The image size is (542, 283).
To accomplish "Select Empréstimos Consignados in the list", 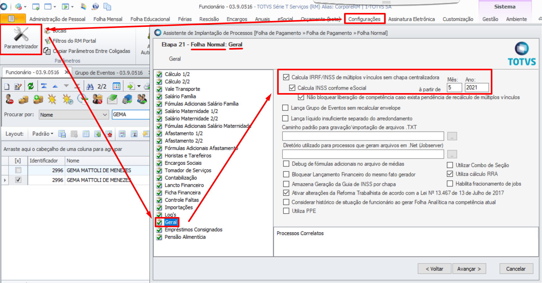I will click(193, 229).
